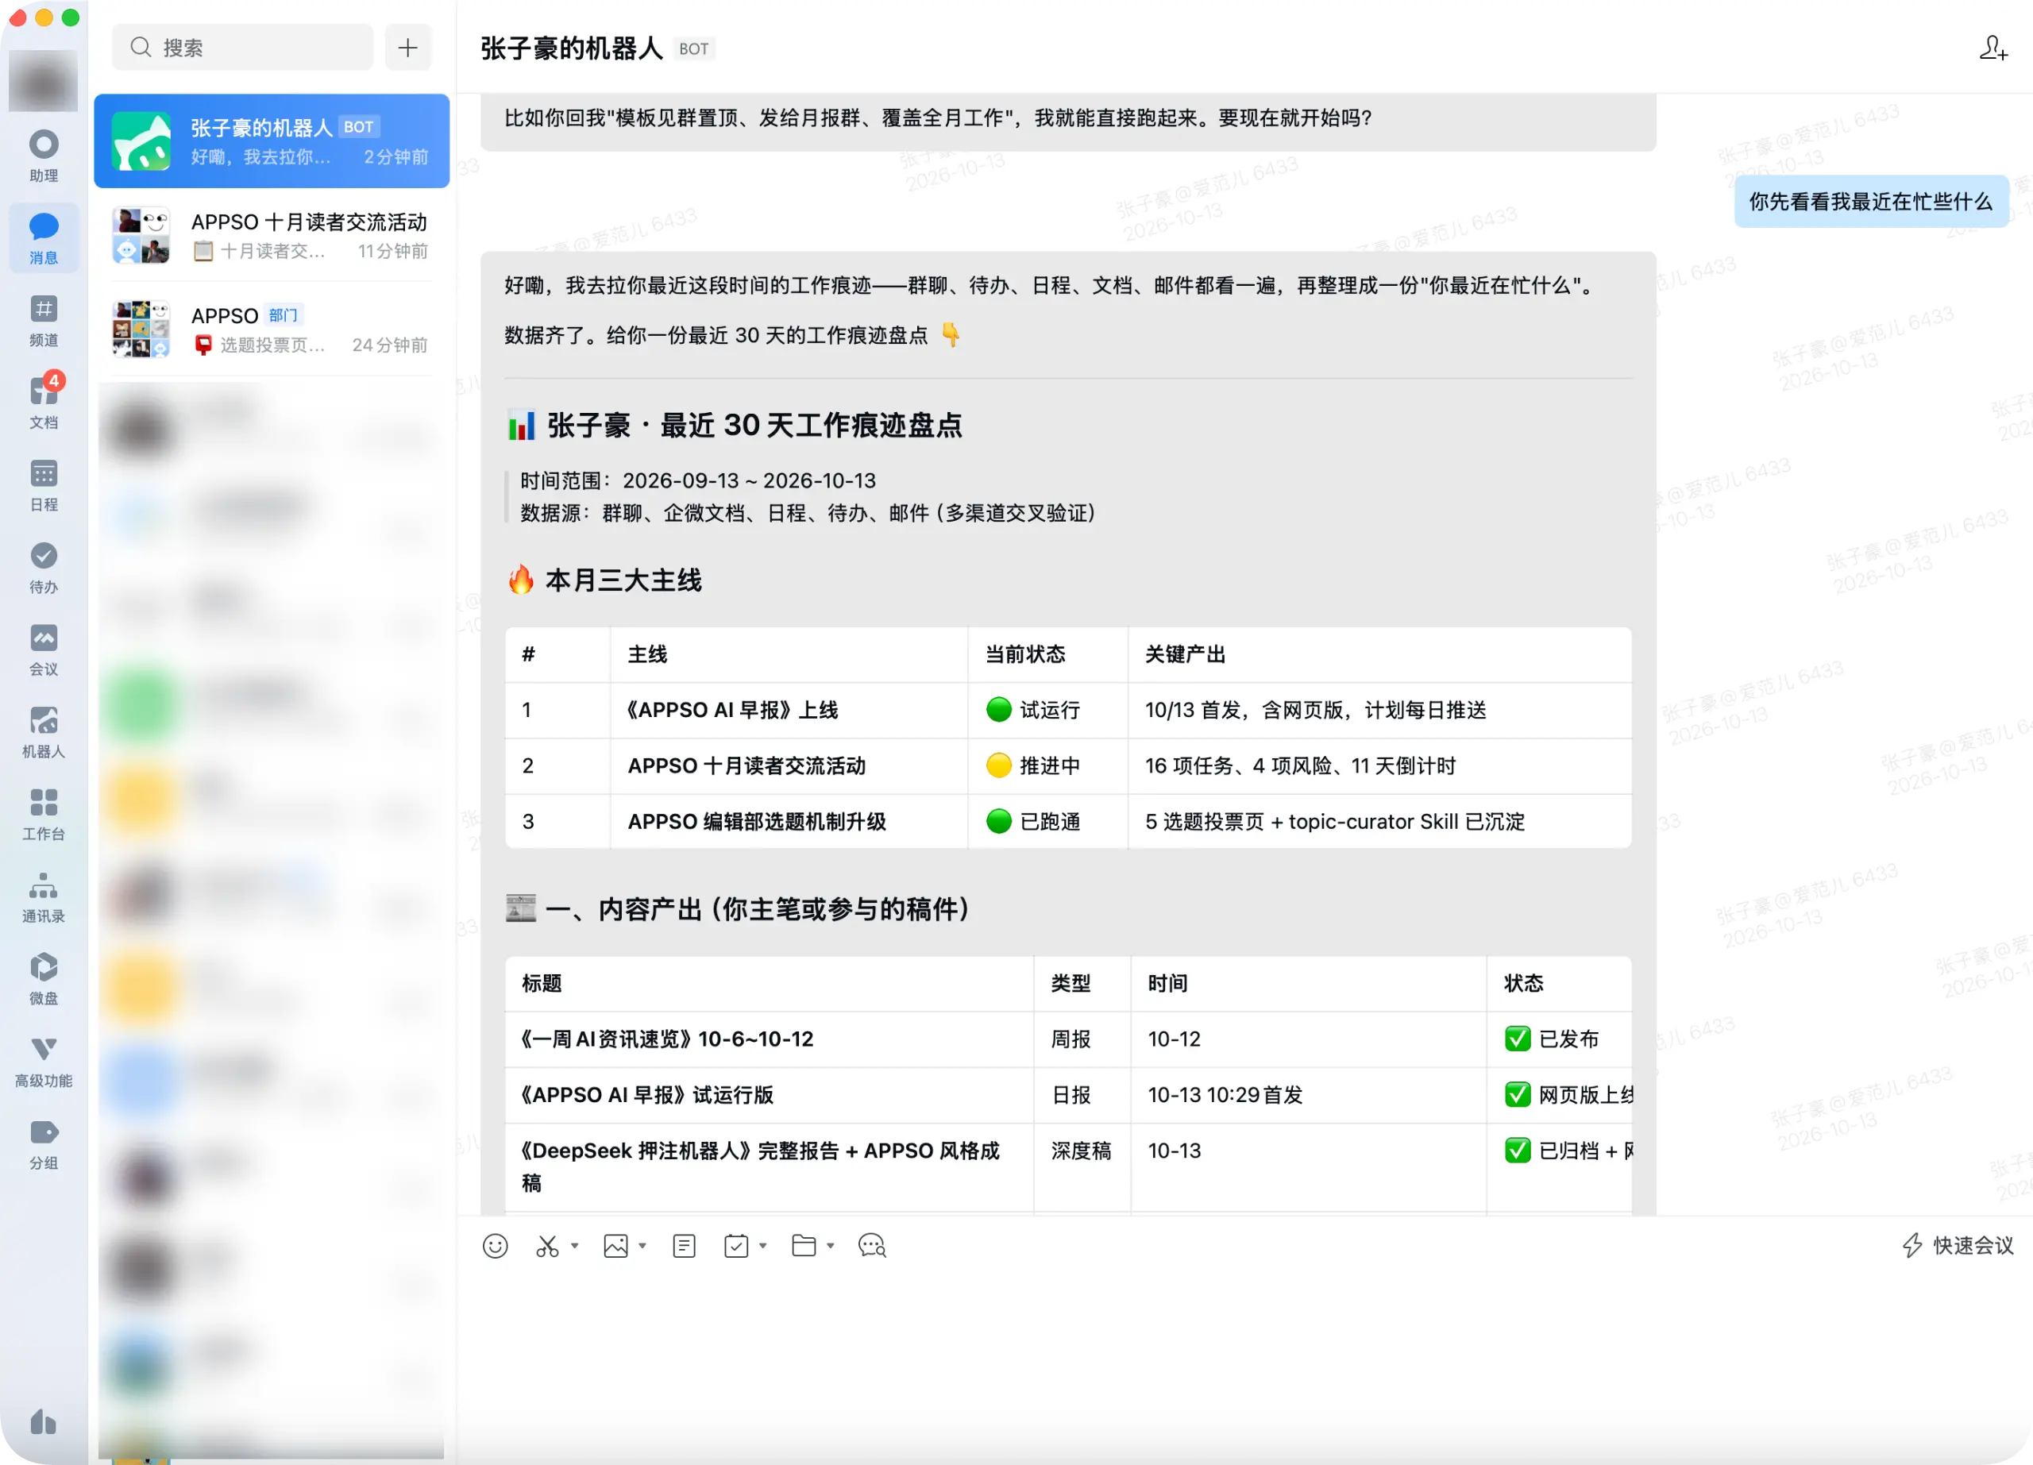This screenshot has width=2033, height=1465.
Task: Click the plus button beside search
Action: [x=408, y=48]
